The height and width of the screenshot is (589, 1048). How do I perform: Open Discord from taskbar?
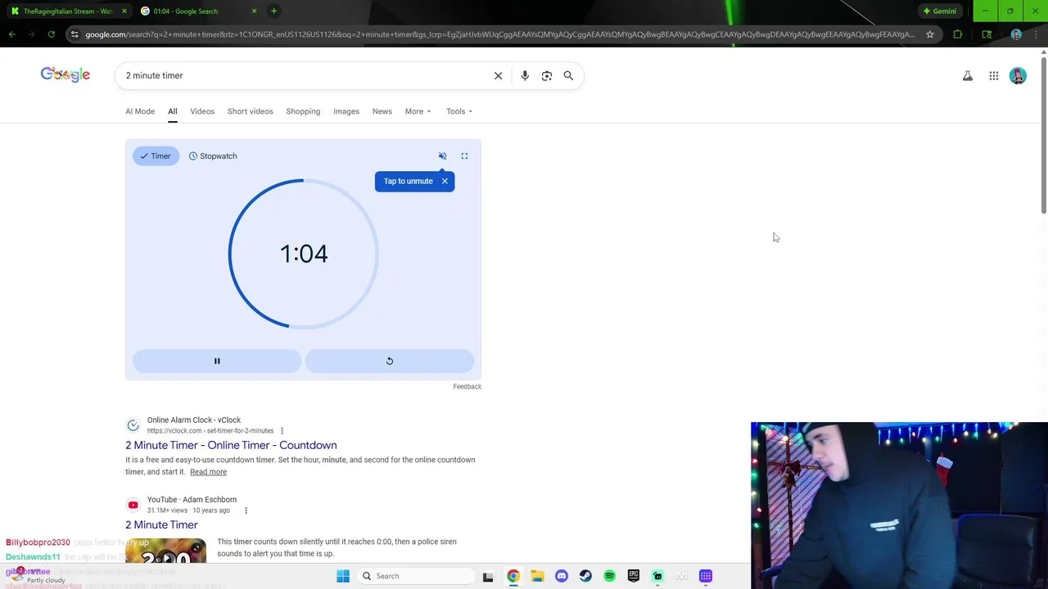click(x=561, y=576)
